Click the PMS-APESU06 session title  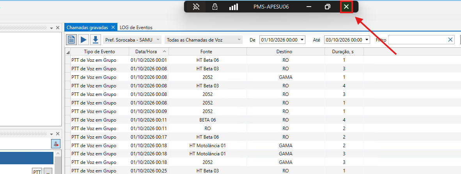pyautogui.click(x=271, y=7)
